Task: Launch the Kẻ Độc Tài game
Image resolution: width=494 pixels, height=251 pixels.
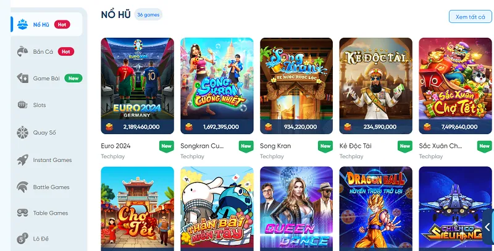Action: (375, 86)
